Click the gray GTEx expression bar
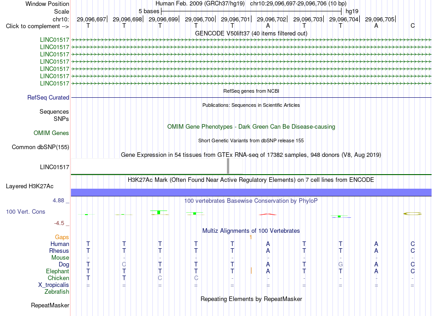Image resolution: width=432 pixels, height=316 pixels. 228,166
